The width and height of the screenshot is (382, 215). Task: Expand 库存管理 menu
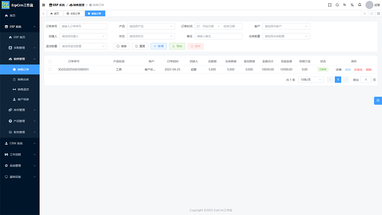click(20, 110)
